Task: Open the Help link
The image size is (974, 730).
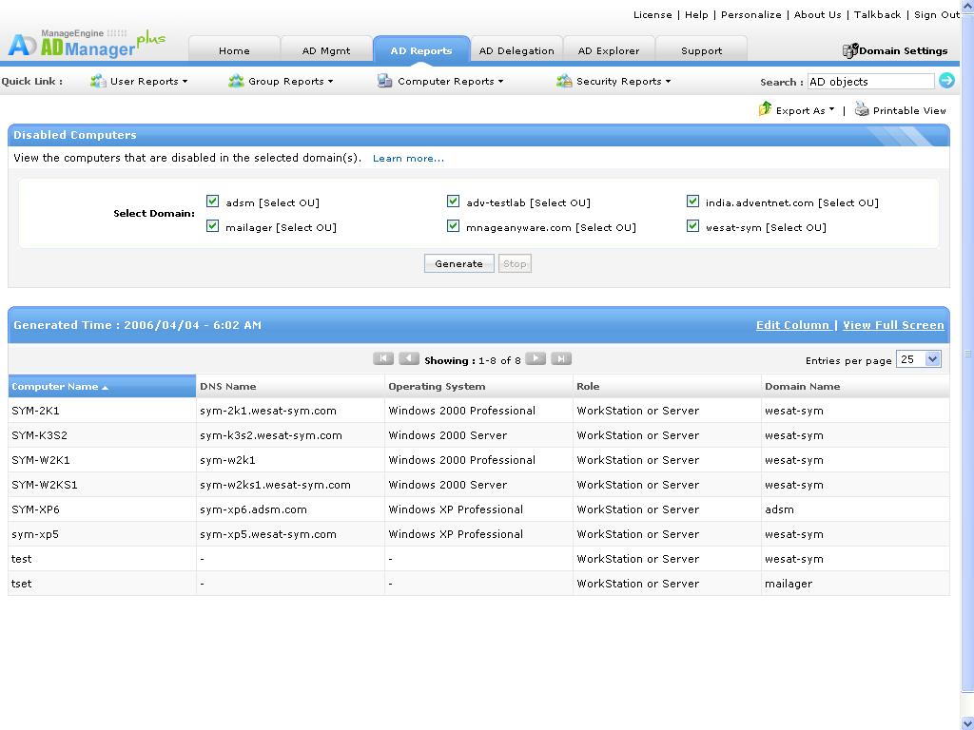Action: coord(696,15)
